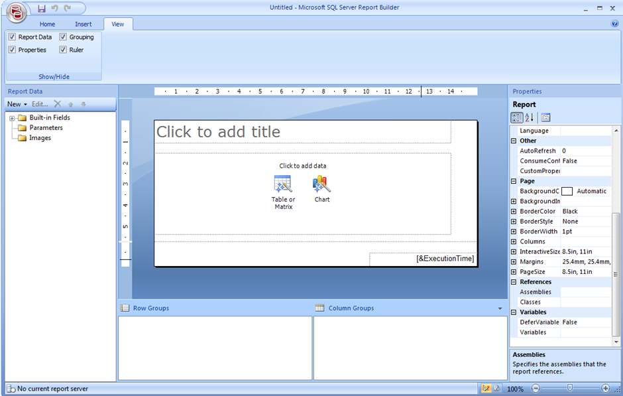
Task: Uncheck the Report Data checkbox
Action: tap(12, 36)
